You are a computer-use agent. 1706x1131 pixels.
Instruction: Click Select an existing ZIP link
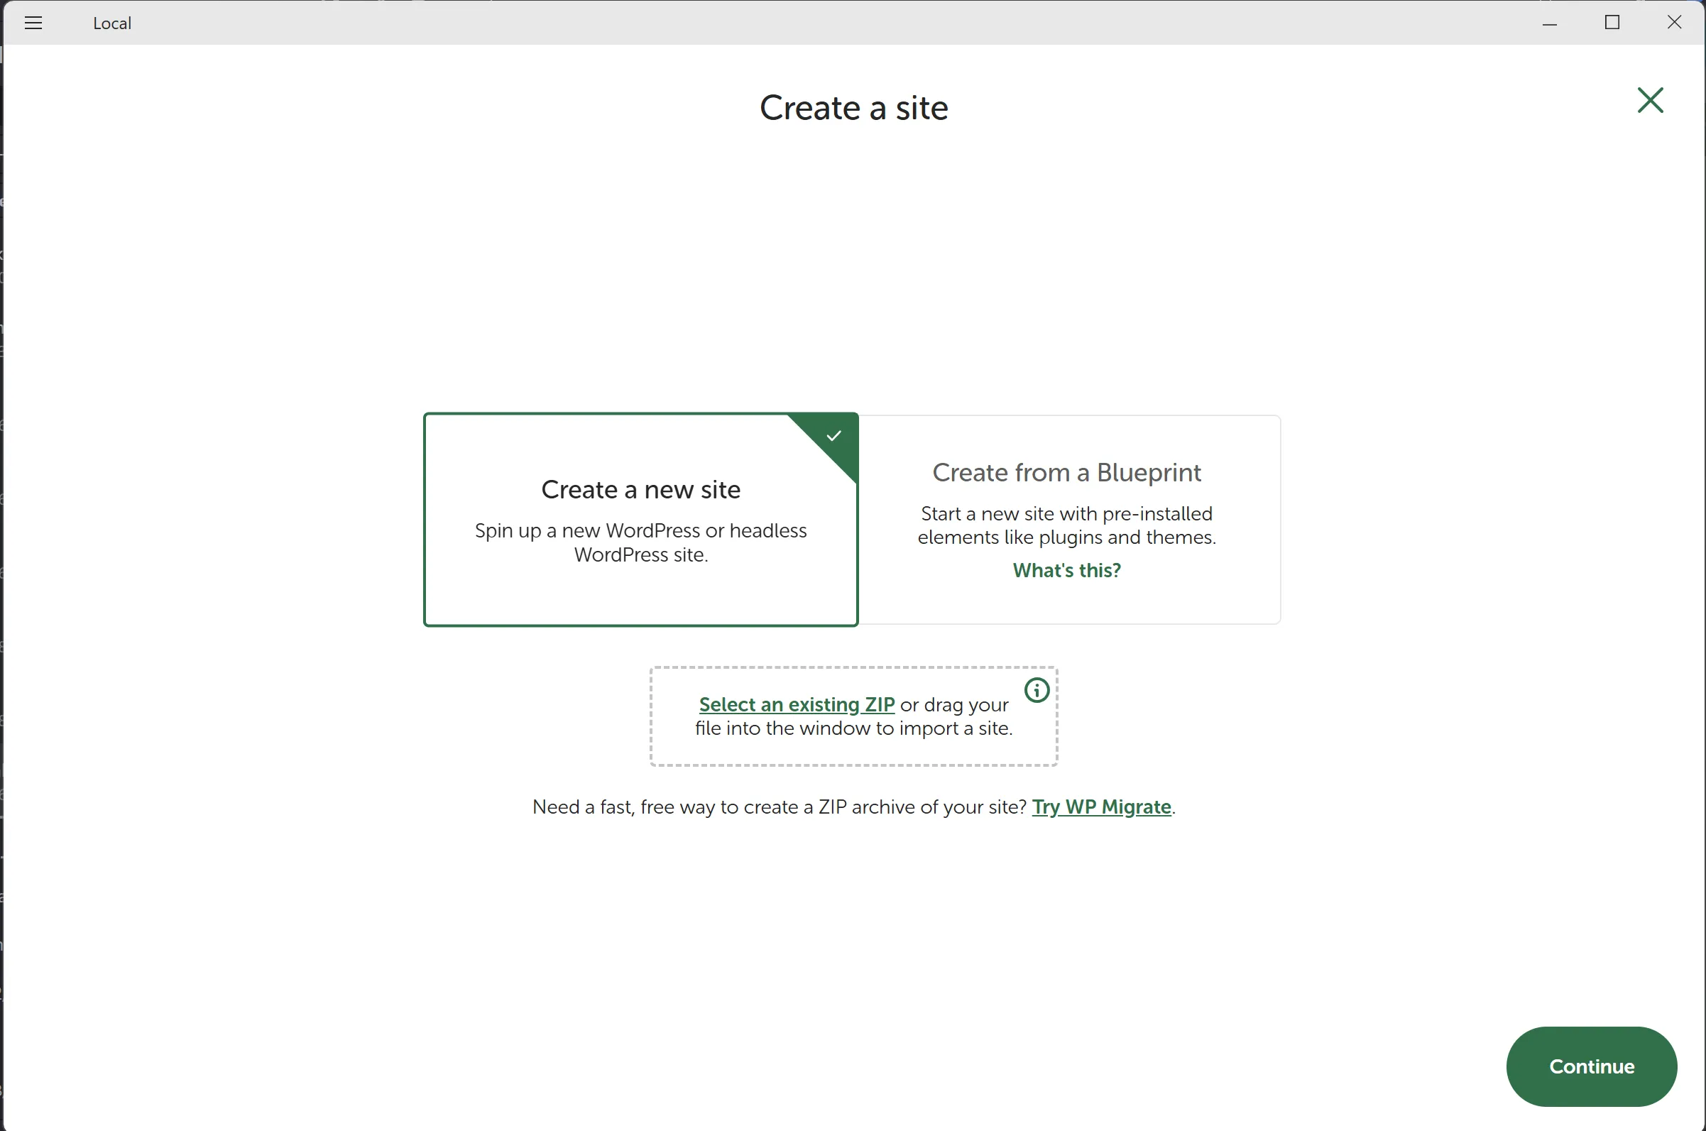tap(796, 704)
